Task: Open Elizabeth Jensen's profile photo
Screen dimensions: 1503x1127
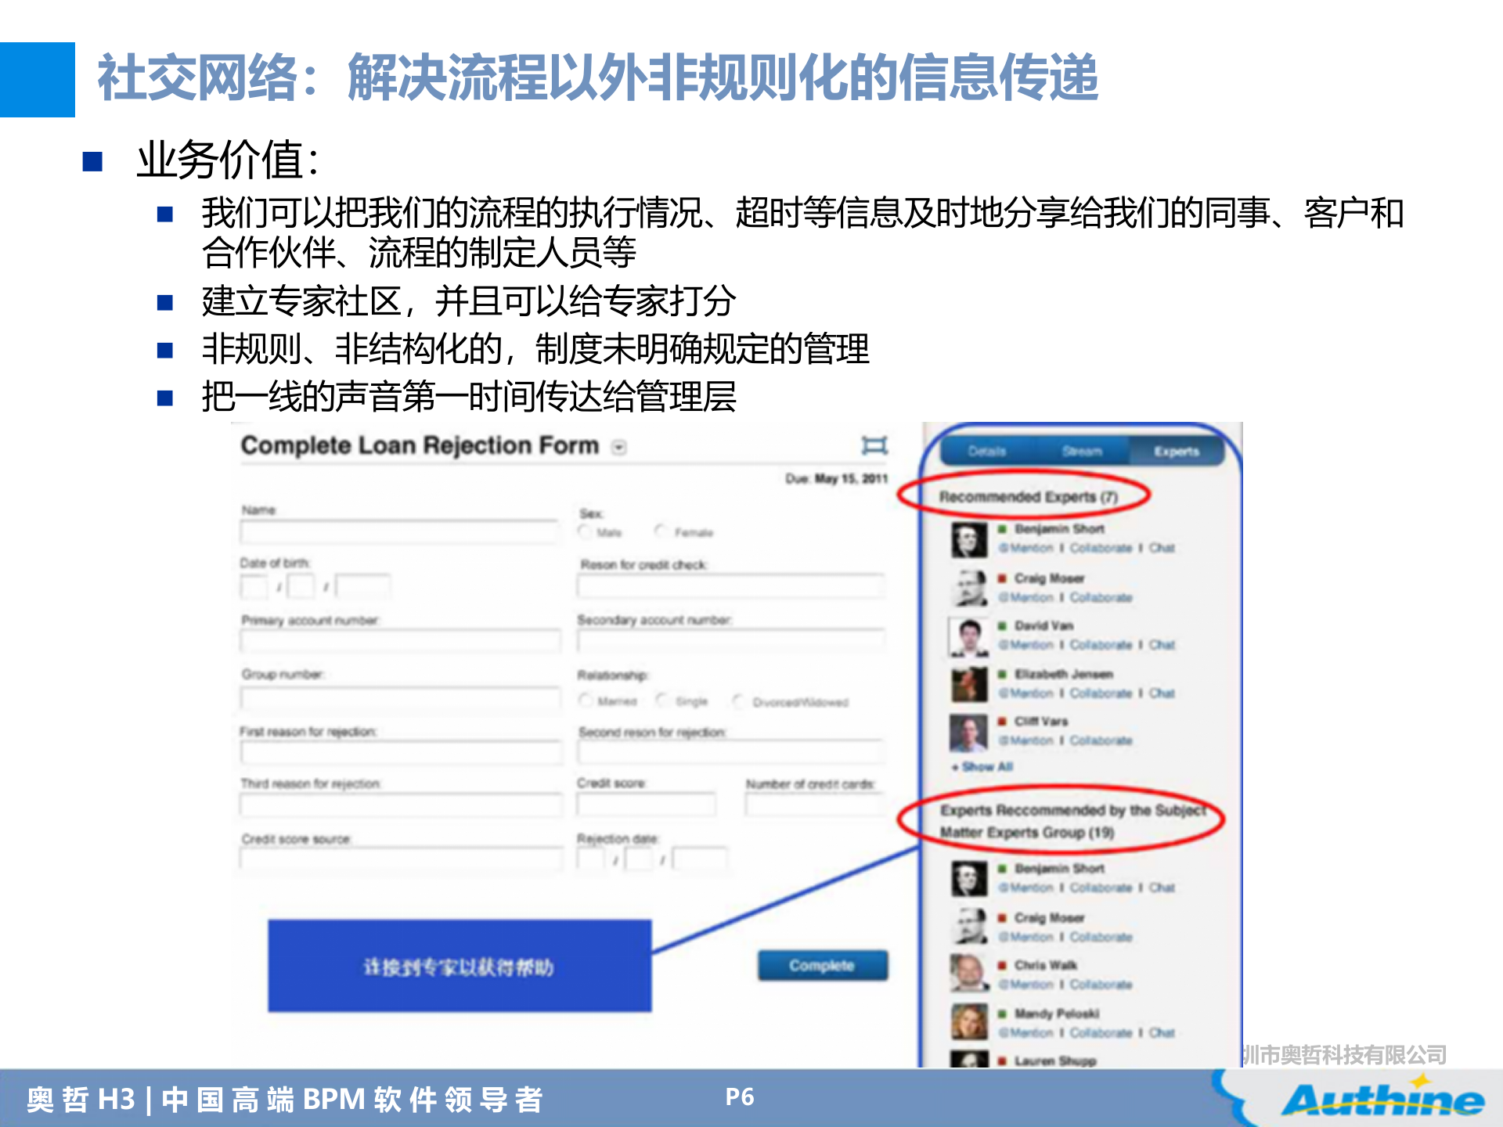Action: tap(969, 682)
